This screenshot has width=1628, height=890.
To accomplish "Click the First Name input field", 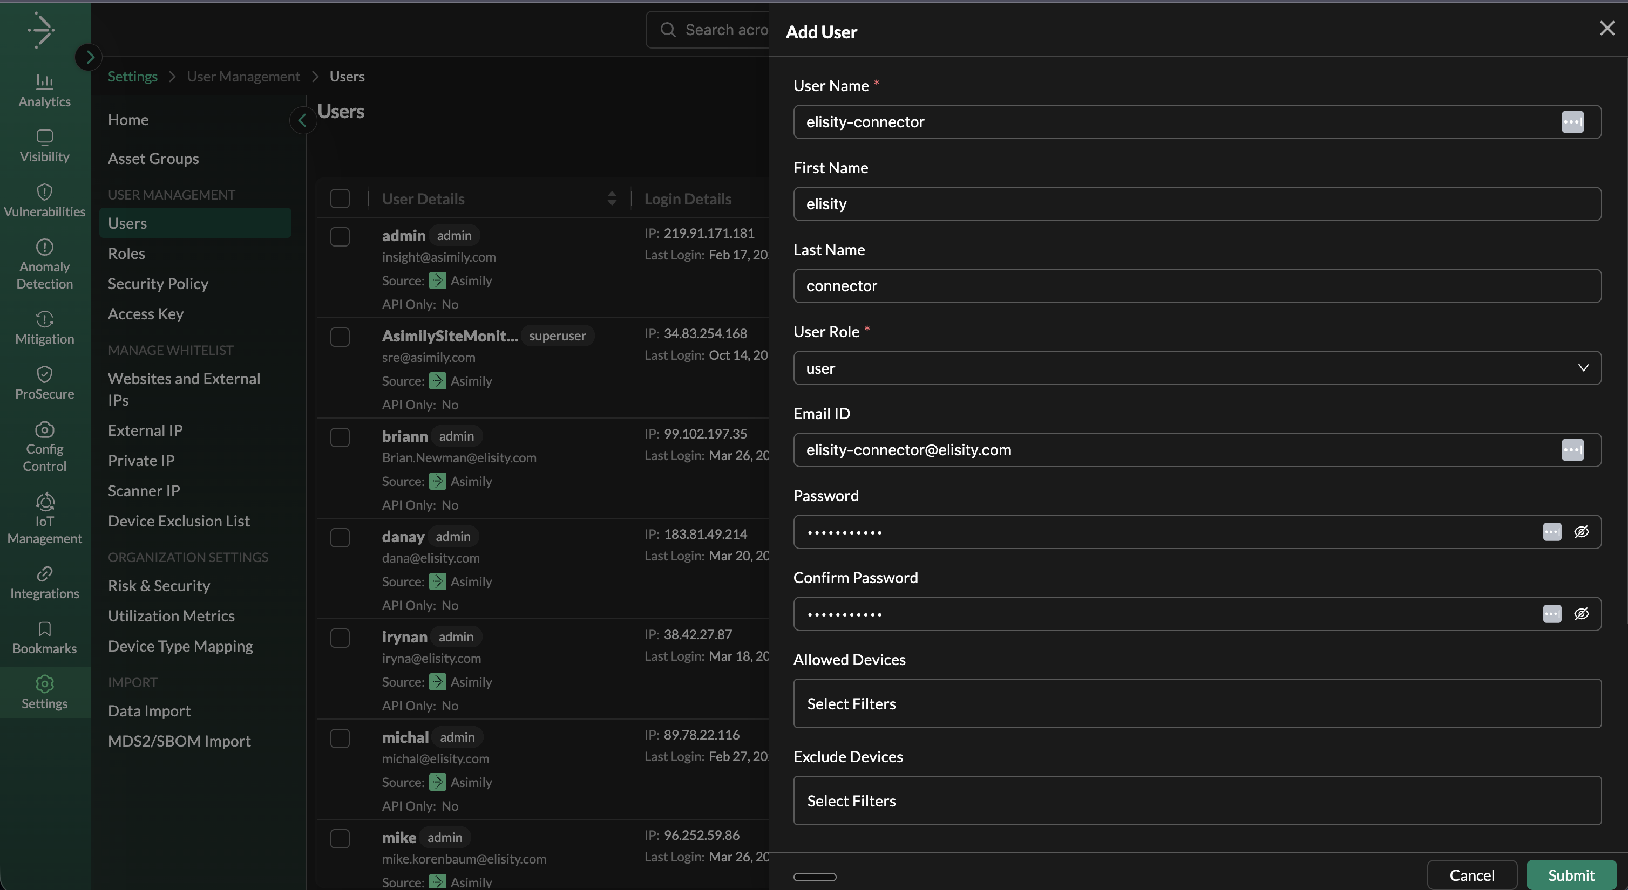I will pyautogui.click(x=1197, y=204).
